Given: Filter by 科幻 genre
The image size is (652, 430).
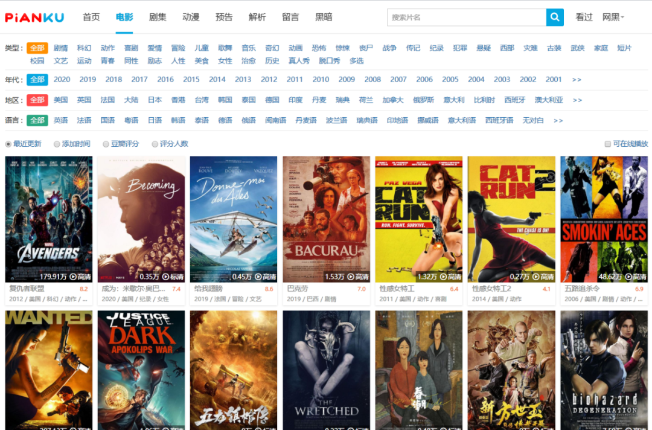Looking at the screenshot, I should 84,48.
